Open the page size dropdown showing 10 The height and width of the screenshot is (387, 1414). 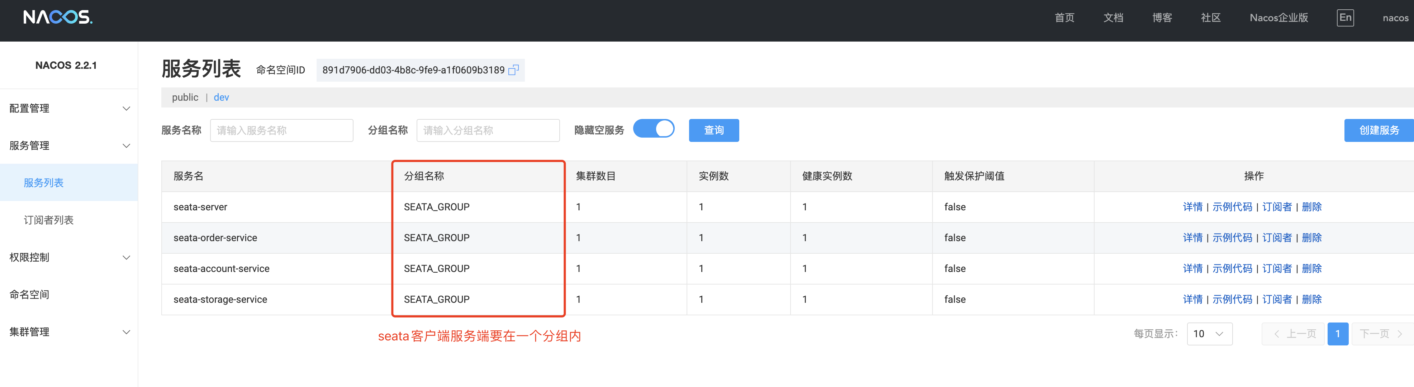click(x=1209, y=334)
